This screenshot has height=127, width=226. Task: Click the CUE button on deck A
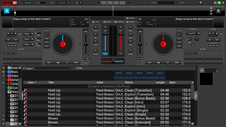(x=49, y=63)
